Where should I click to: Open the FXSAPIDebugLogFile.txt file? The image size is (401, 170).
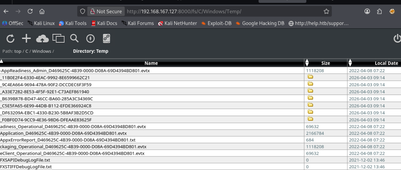point(25,160)
